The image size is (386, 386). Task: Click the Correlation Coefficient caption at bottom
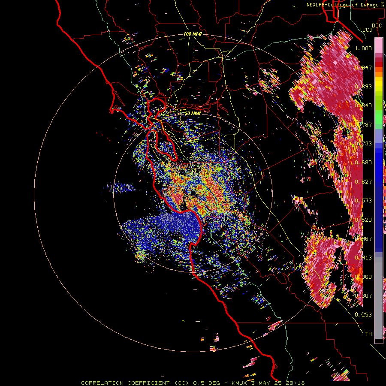tap(193, 383)
